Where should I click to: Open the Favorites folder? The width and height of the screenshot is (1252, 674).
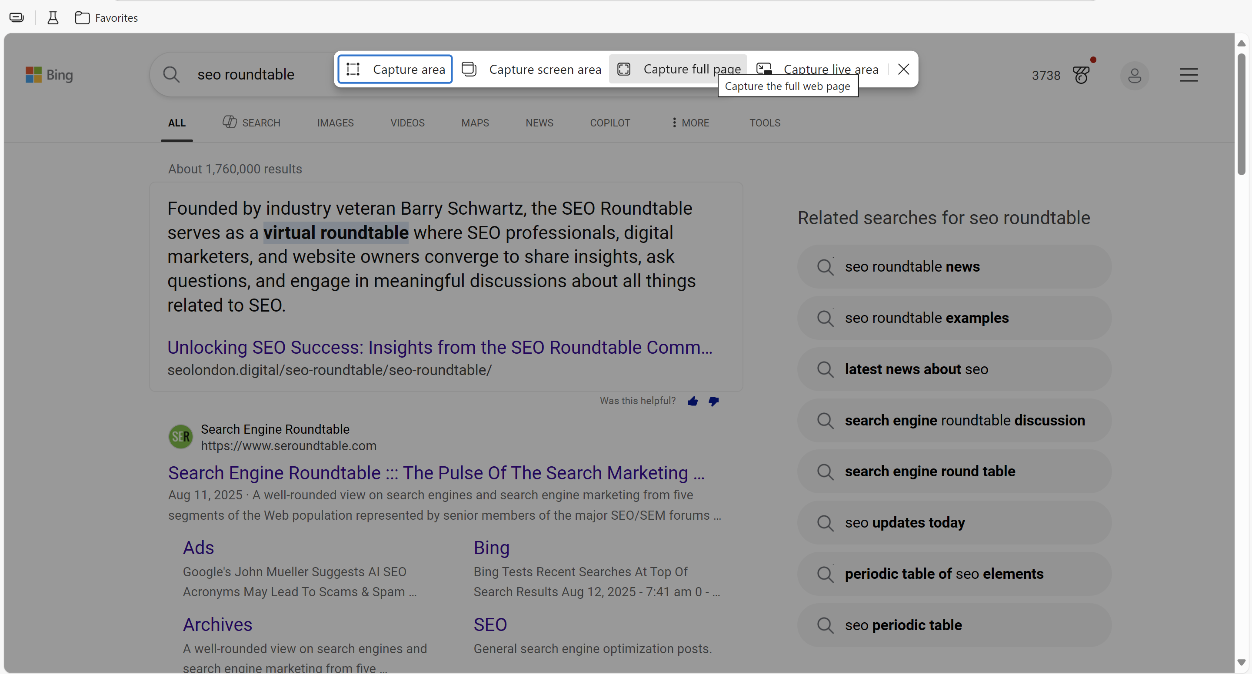(x=107, y=18)
